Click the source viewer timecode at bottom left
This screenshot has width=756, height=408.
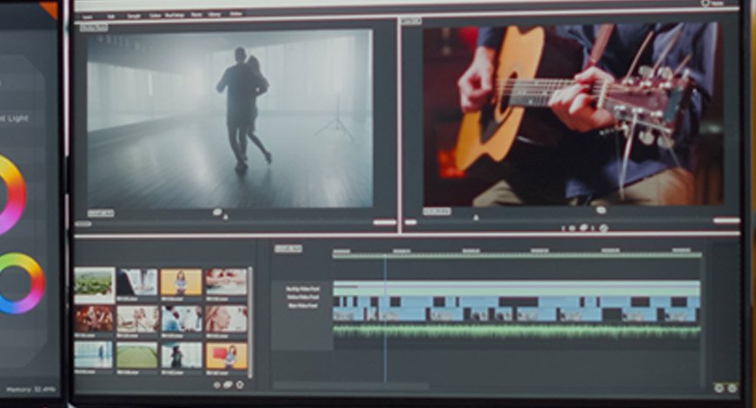point(100,212)
